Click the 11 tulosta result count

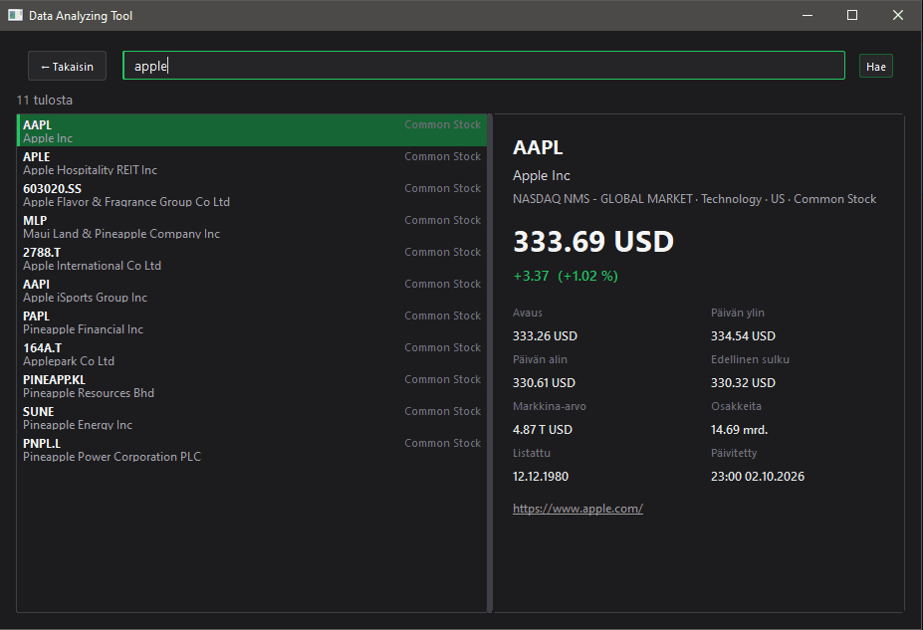click(x=45, y=100)
